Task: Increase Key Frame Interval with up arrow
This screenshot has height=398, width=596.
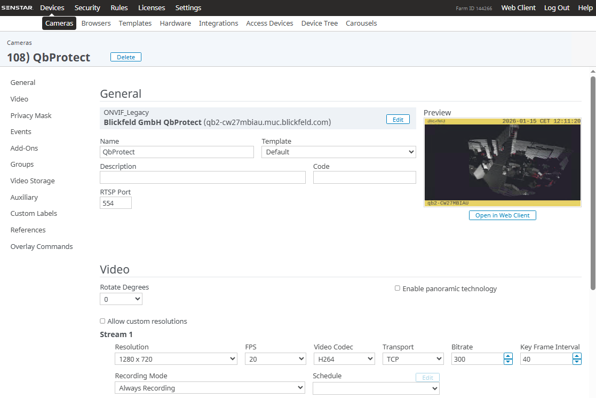Action: point(577,356)
